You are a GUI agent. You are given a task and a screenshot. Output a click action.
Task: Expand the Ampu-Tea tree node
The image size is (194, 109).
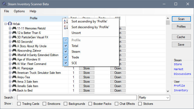tap(10, 77)
